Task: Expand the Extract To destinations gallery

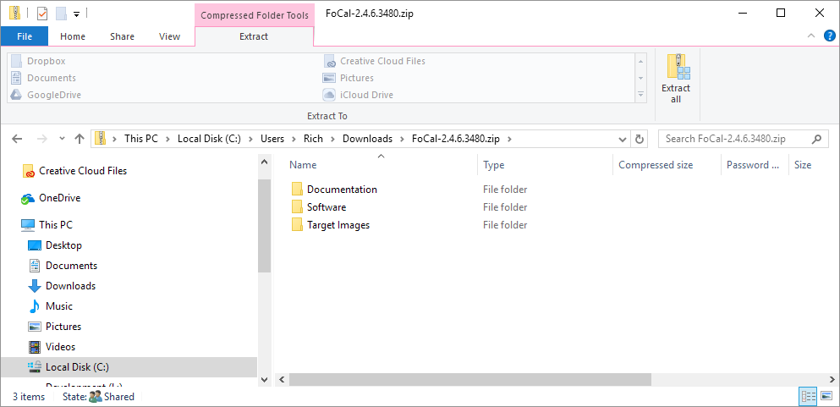Action: [x=640, y=95]
